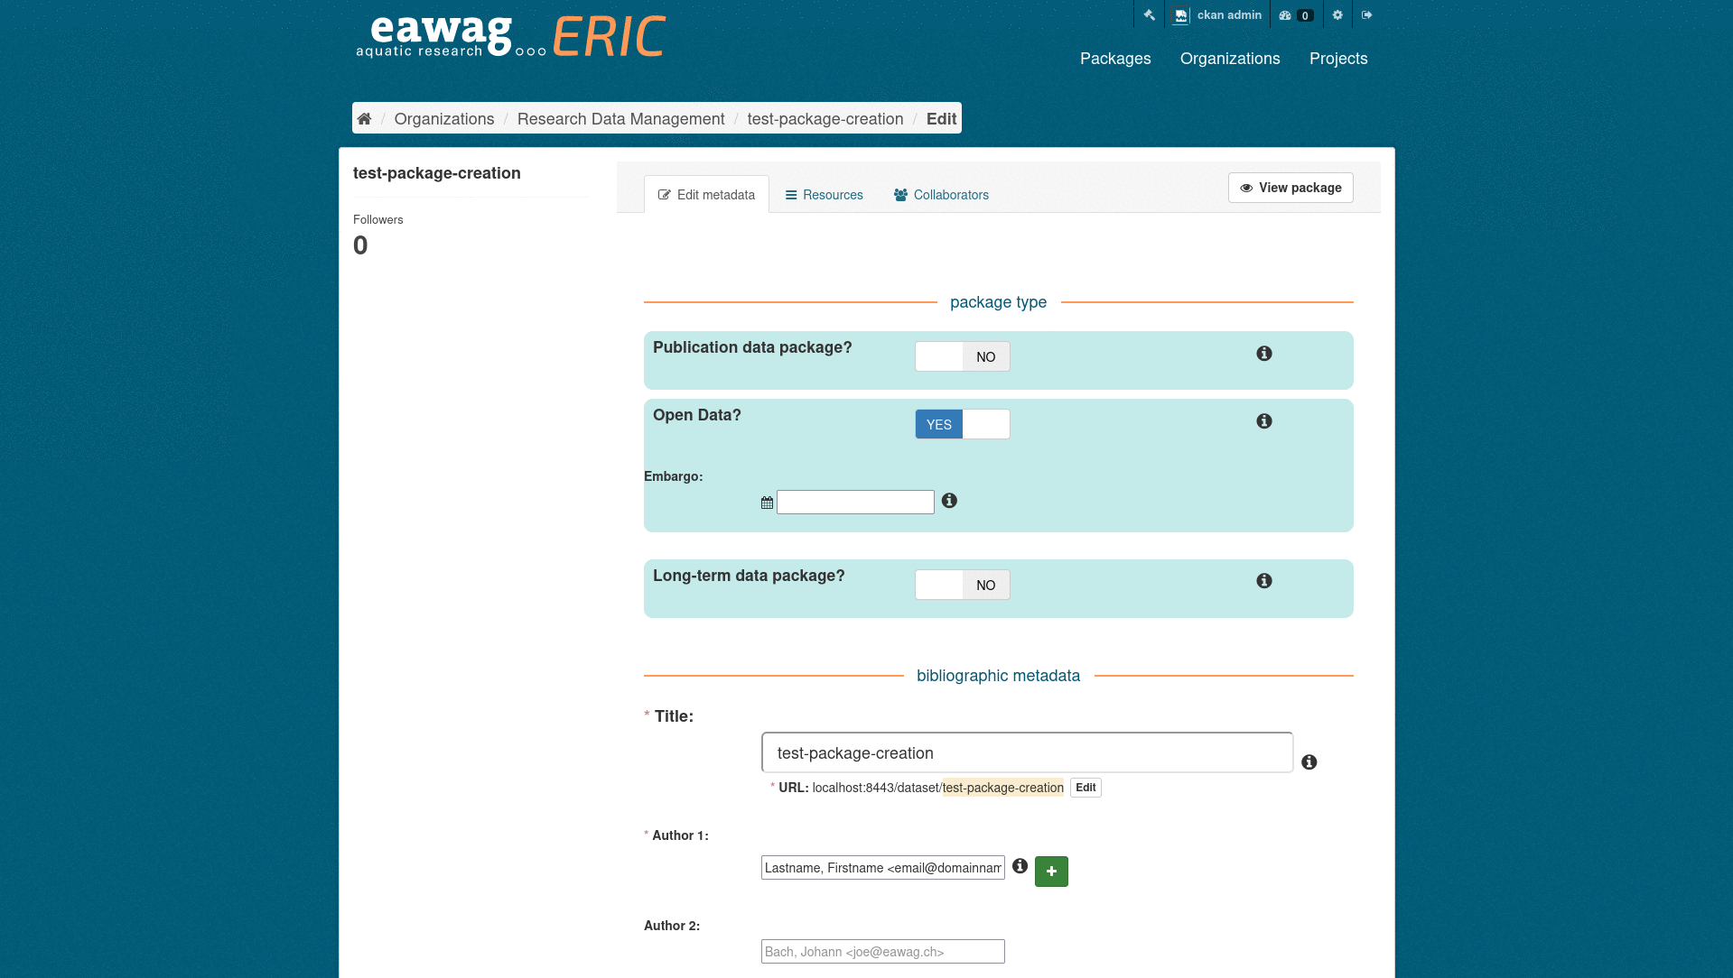The height and width of the screenshot is (978, 1733).
Task: Click the log out icon
Action: (1366, 15)
